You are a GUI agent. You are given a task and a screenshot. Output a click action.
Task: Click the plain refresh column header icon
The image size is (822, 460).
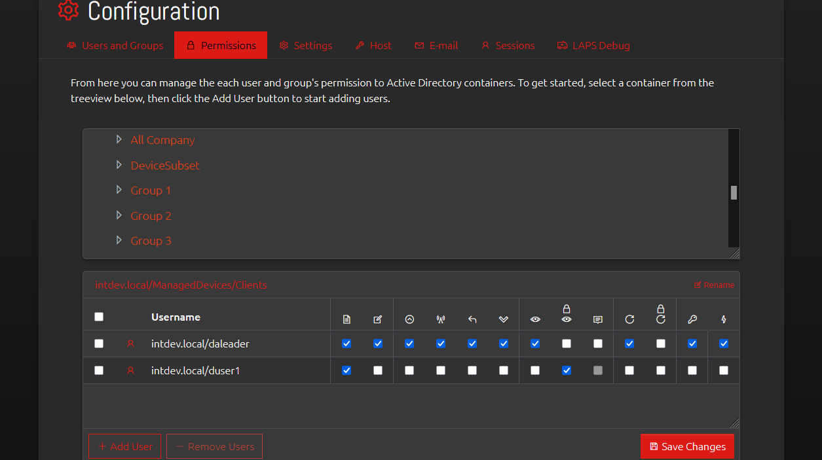[x=629, y=319]
